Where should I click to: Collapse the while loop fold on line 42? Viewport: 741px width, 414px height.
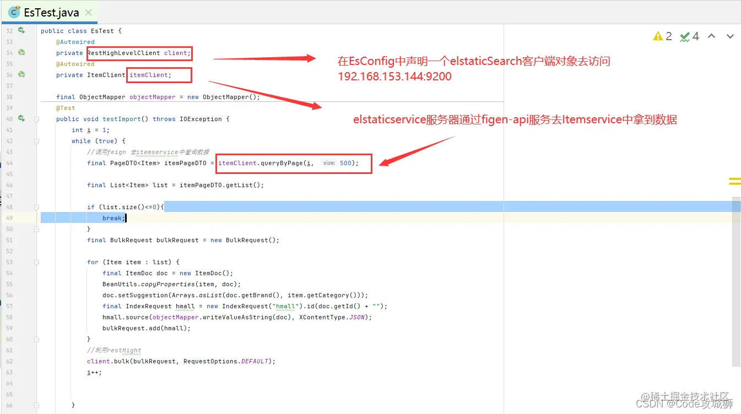click(37, 141)
